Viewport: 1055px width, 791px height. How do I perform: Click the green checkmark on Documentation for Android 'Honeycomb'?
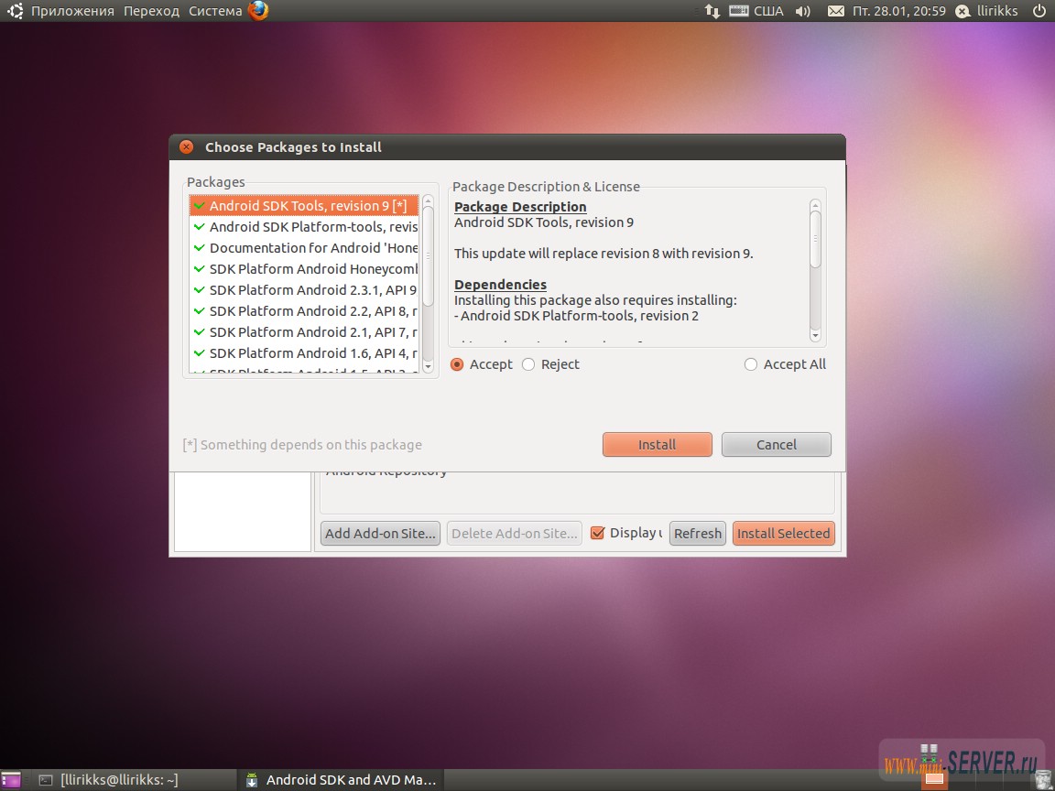(200, 247)
